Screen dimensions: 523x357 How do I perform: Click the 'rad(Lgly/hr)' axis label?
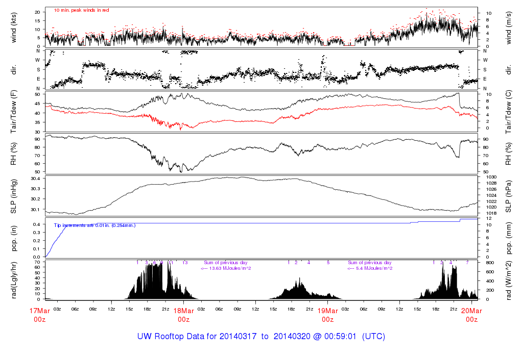click(x=14, y=280)
